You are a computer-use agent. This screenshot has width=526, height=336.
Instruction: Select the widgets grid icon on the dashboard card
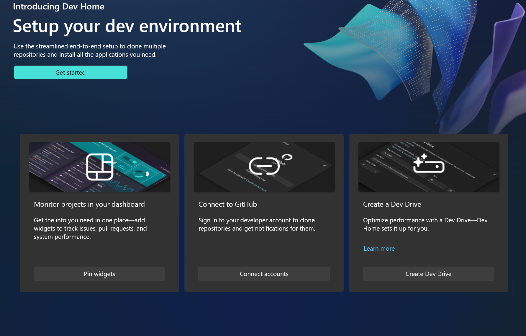[x=99, y=167]
